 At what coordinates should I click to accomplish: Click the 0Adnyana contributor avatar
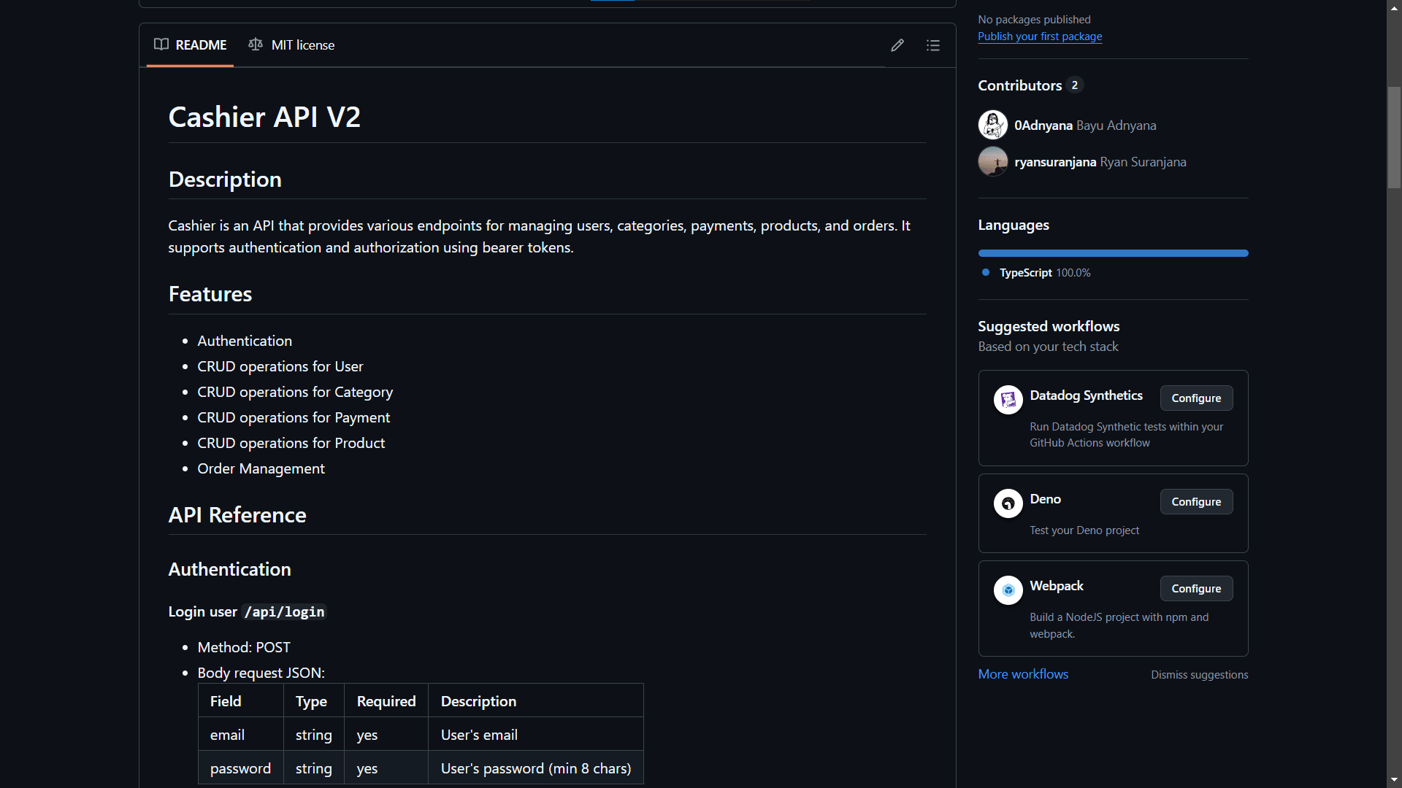point(992,125)
